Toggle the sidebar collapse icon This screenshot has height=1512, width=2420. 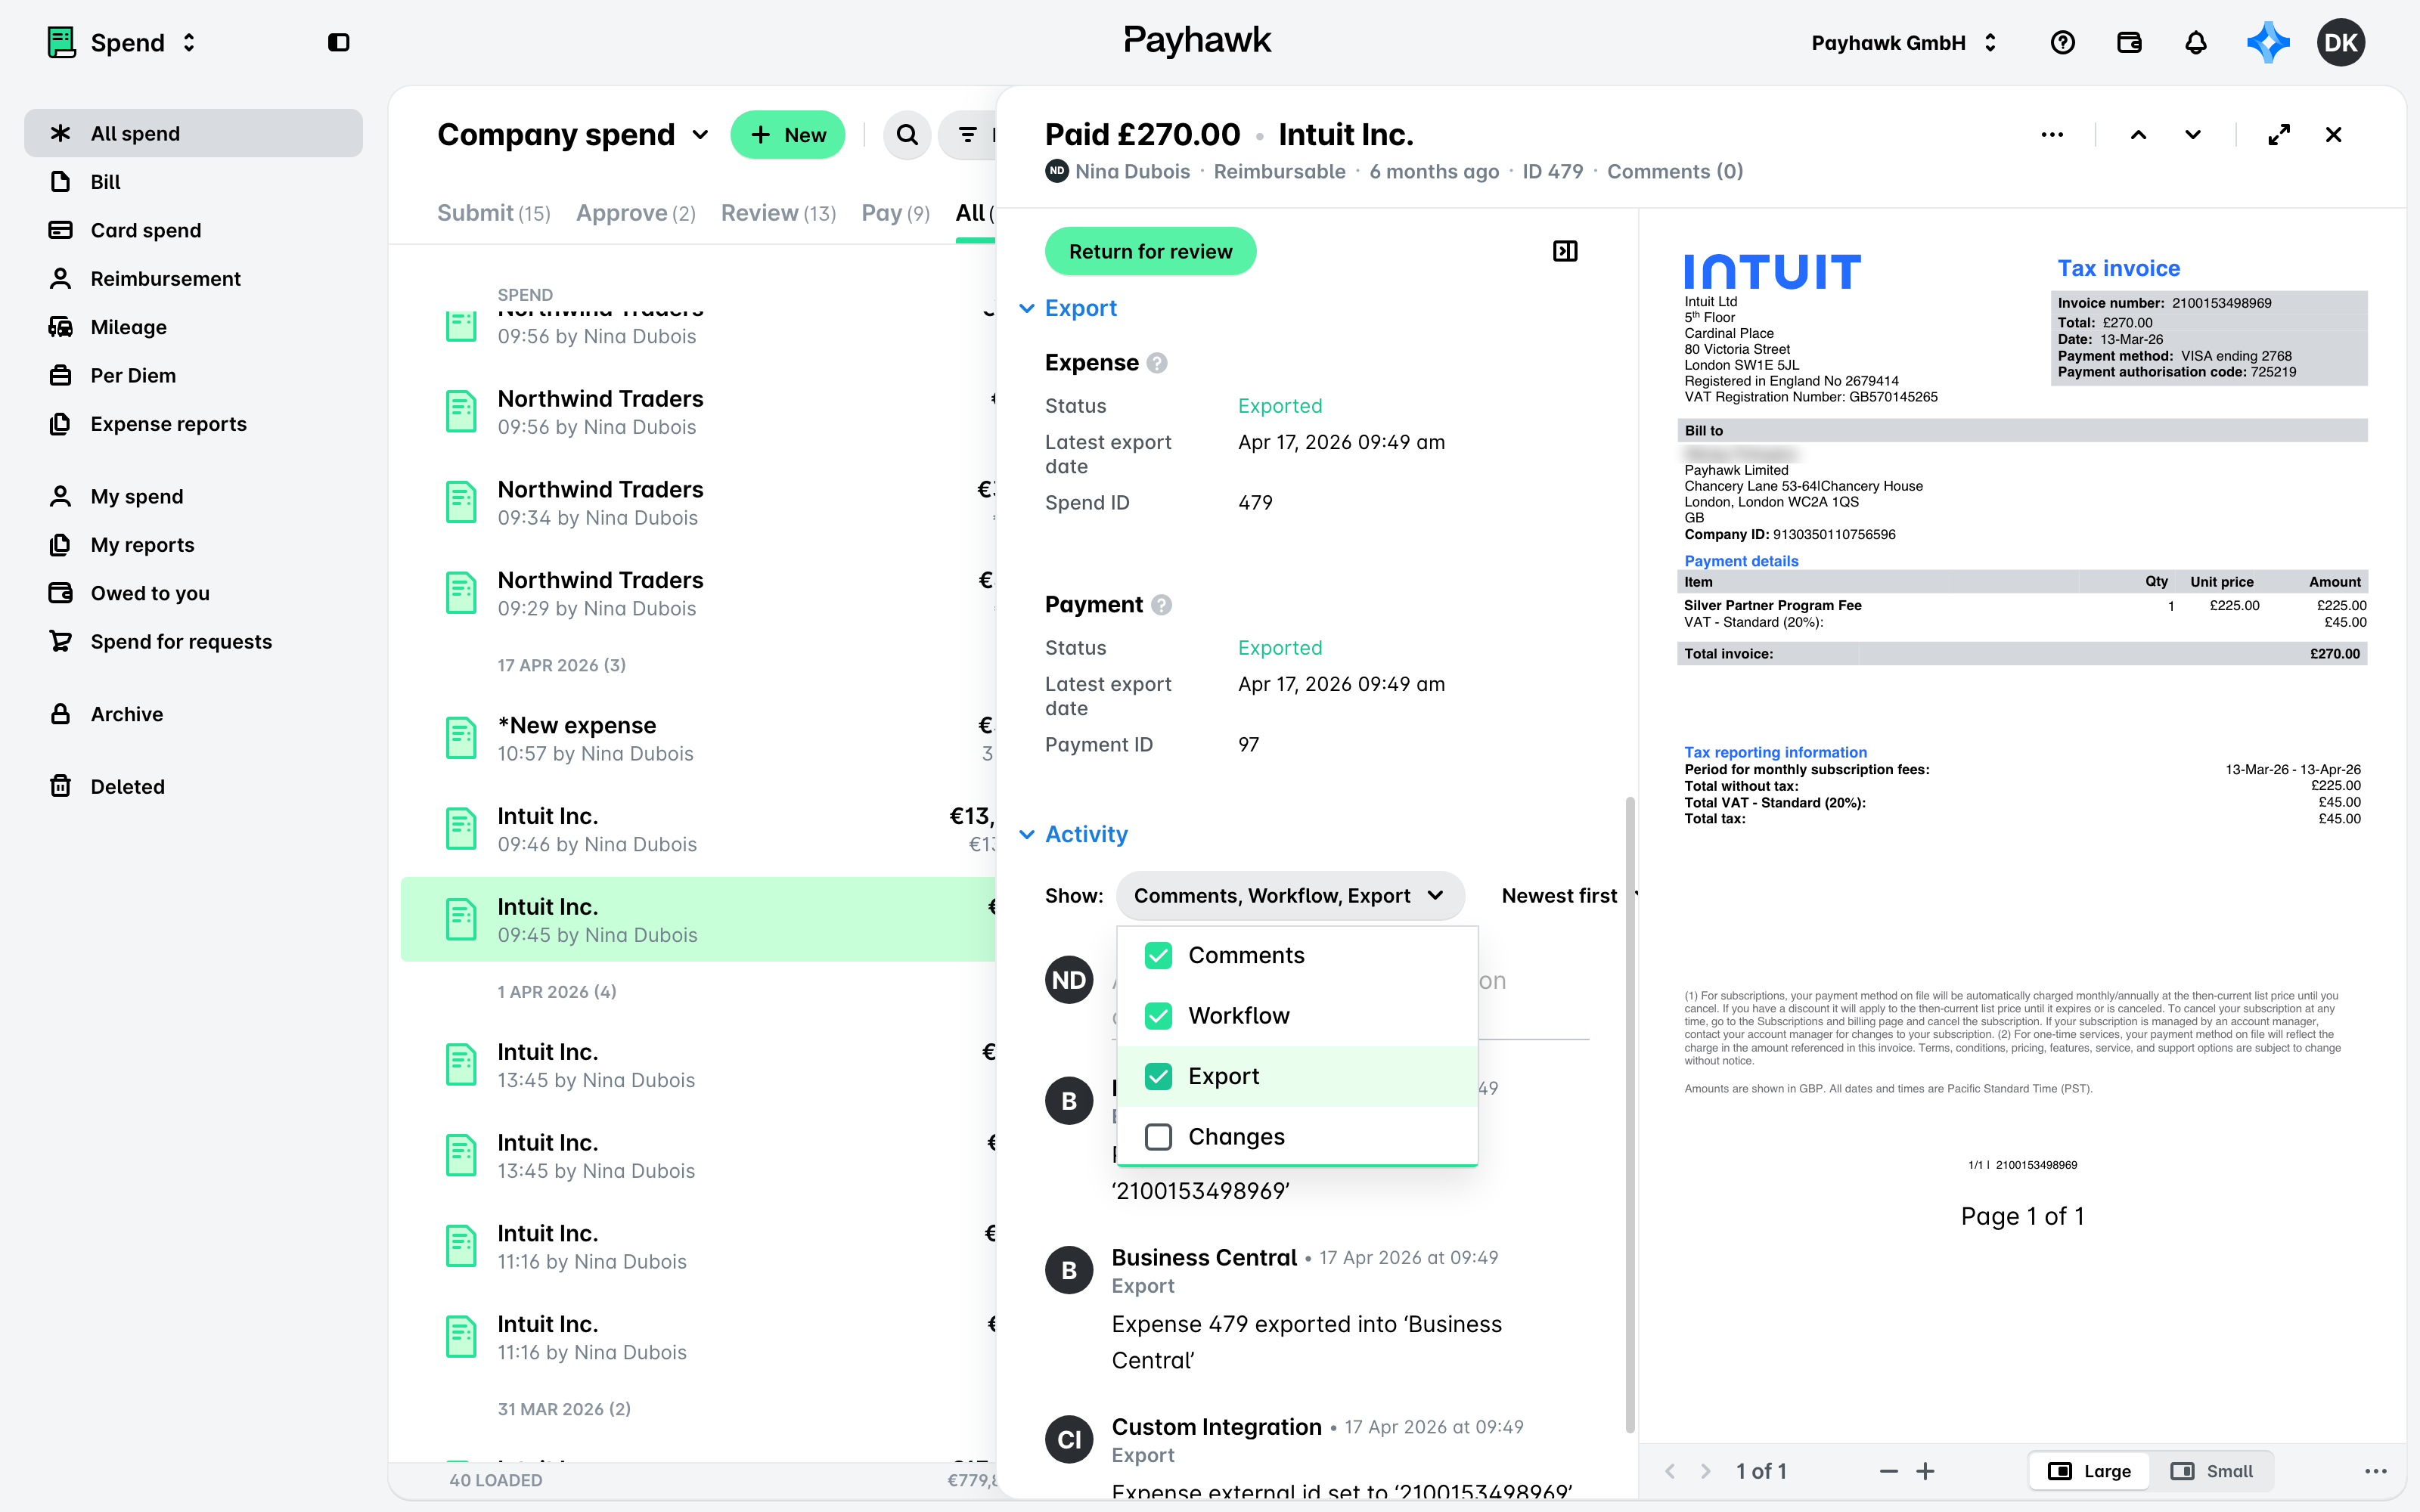[x=338, y=42]
